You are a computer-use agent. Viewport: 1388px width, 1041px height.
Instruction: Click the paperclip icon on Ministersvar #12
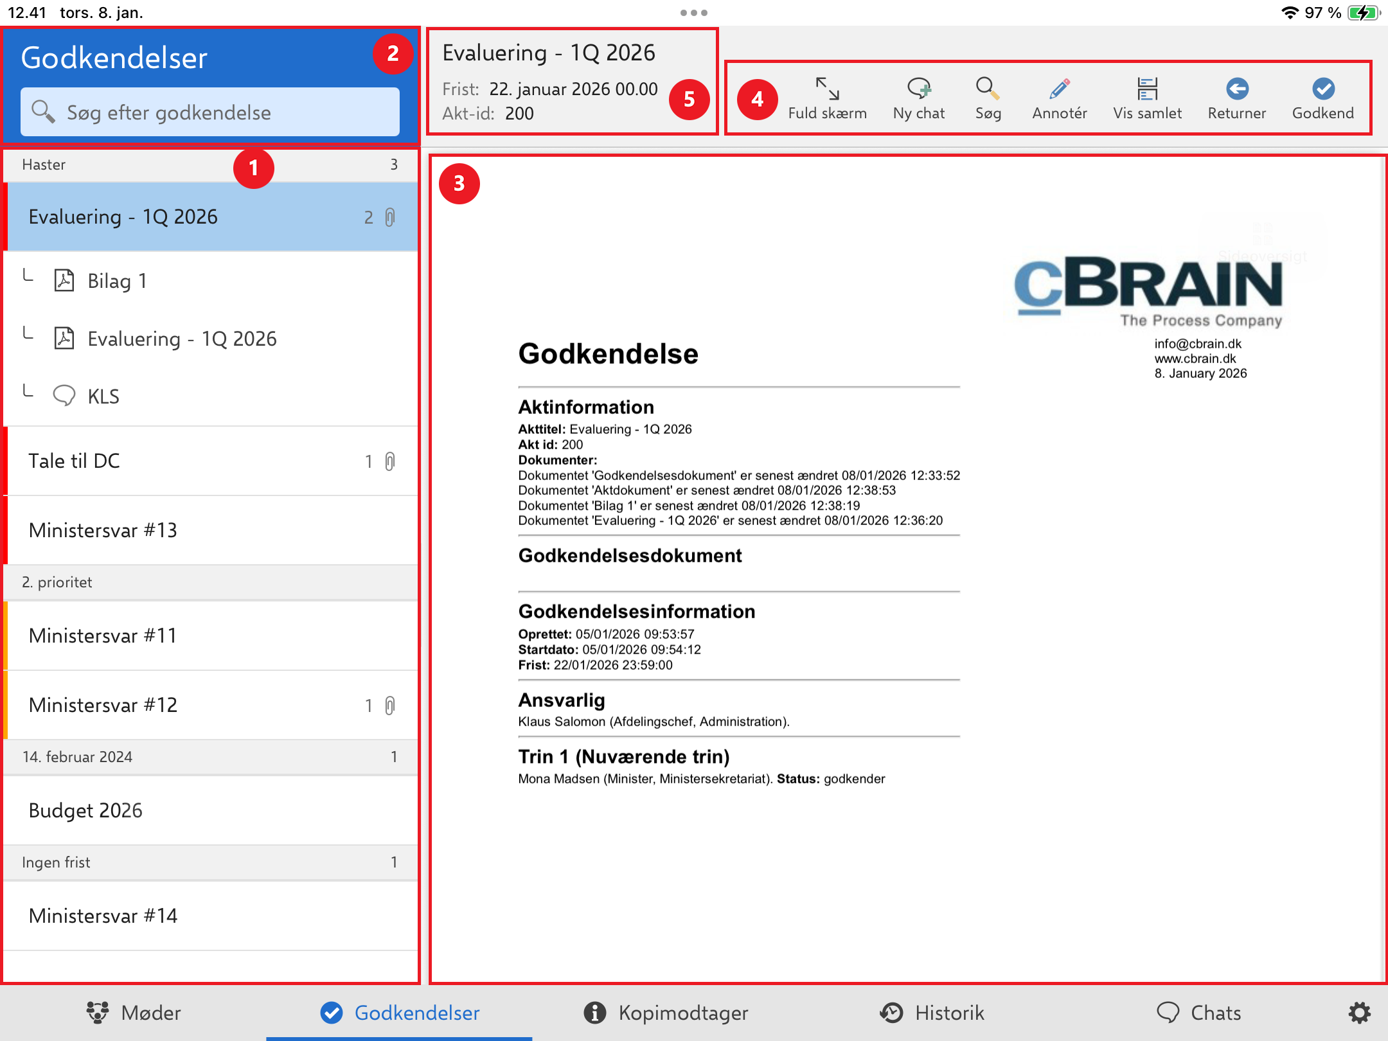tap(390, 706)
